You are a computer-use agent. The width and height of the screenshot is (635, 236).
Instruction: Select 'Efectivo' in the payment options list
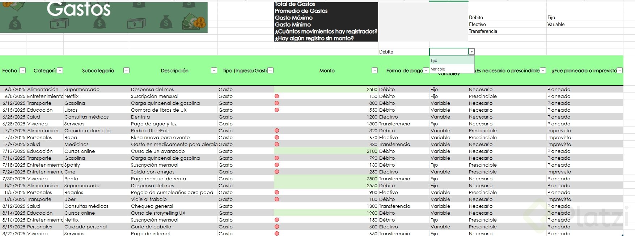(507, 24)
